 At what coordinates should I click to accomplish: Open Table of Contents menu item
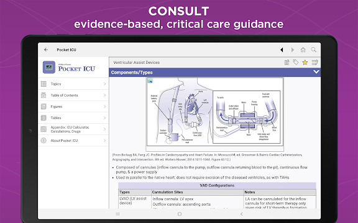(73, 95)
